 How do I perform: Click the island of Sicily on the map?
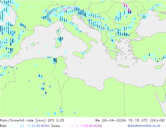click(x=79, y=55)
